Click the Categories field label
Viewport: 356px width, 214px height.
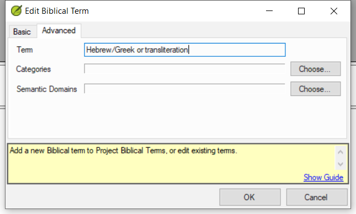[x=33, y=69]
